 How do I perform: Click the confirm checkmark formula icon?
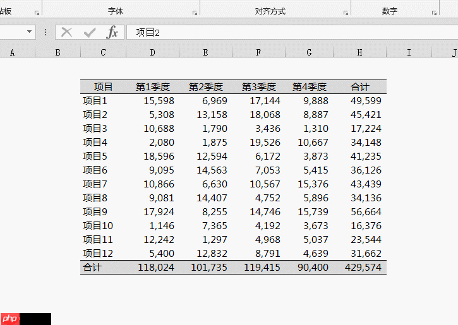click(90, 32)
